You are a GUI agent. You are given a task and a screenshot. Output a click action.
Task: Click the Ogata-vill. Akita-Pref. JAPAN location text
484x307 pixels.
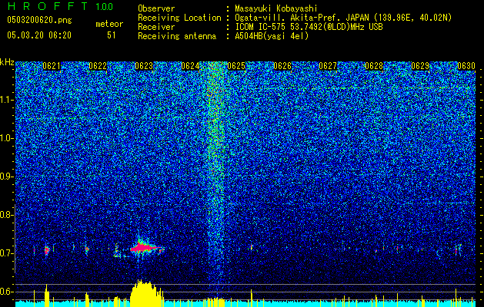(x=343, y=18)
